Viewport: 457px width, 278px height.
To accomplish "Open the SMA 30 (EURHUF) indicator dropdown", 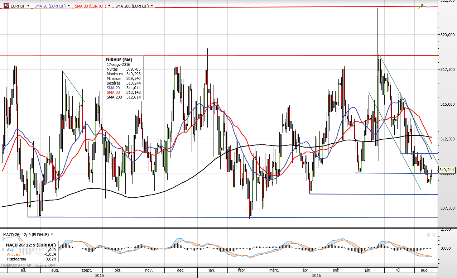I will (109, 6).
